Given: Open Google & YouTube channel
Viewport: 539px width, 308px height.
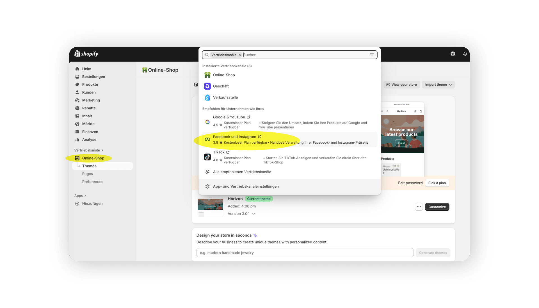Looking at the screenshot, I should click(229, 117).
